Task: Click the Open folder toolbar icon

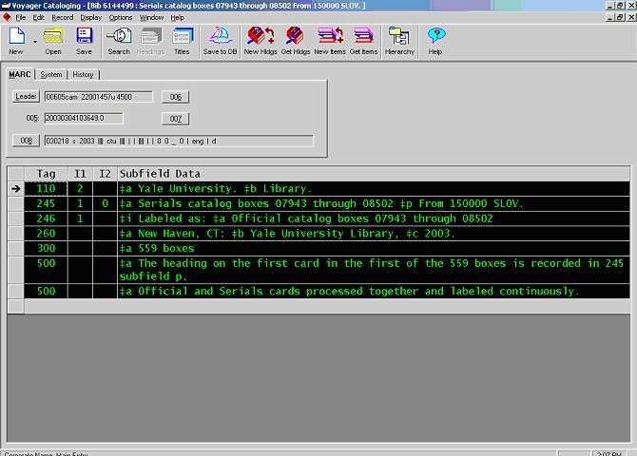Action: [53, 41]
